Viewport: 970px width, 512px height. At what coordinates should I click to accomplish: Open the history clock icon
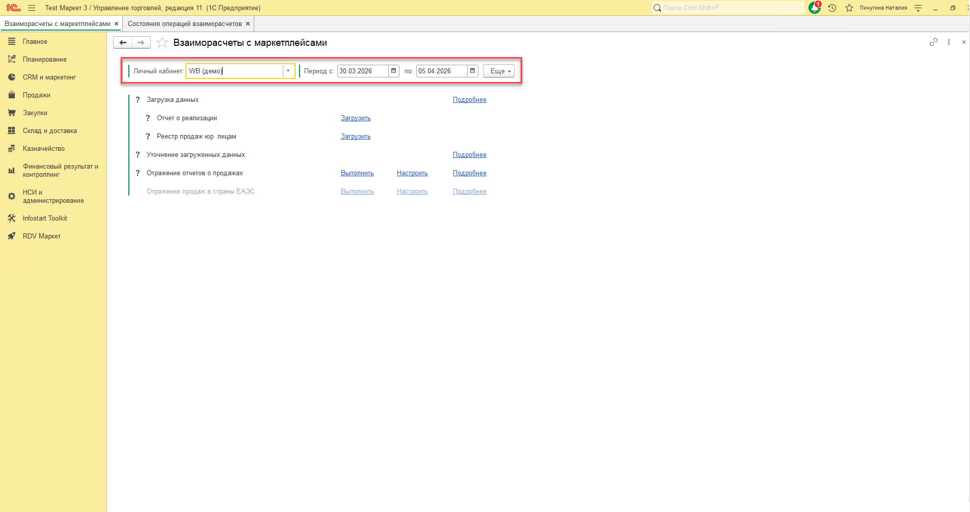click(x=832, y=8)
